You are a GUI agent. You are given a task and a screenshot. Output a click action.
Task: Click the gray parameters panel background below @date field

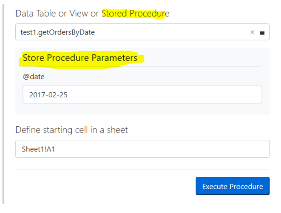click(142, 109)
